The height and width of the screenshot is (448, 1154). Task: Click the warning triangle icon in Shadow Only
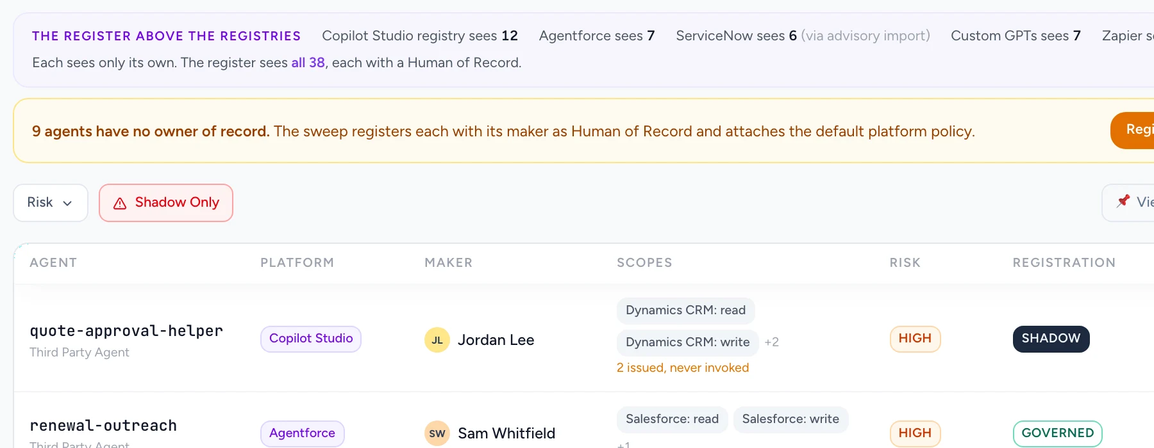(120, 204)
